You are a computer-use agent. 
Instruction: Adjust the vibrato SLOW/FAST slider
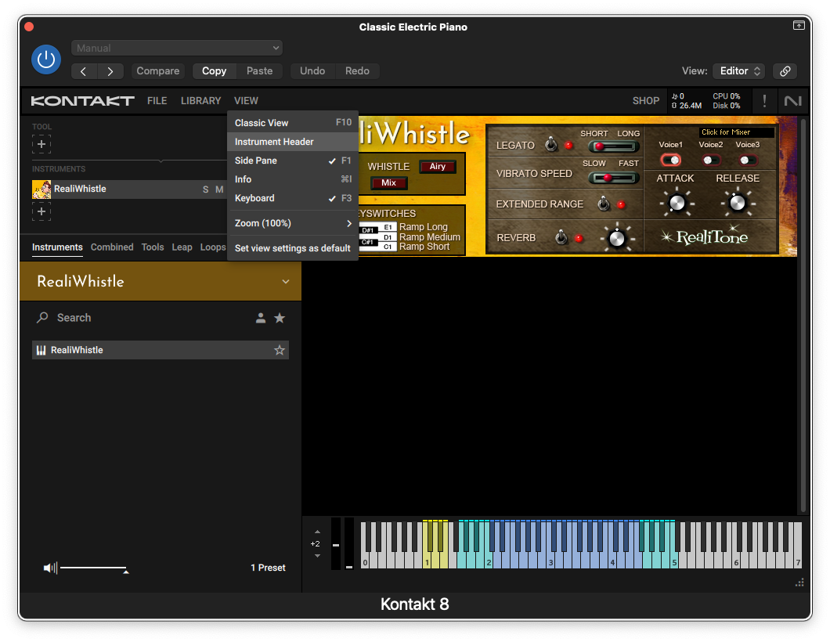[x=614, y=178]
